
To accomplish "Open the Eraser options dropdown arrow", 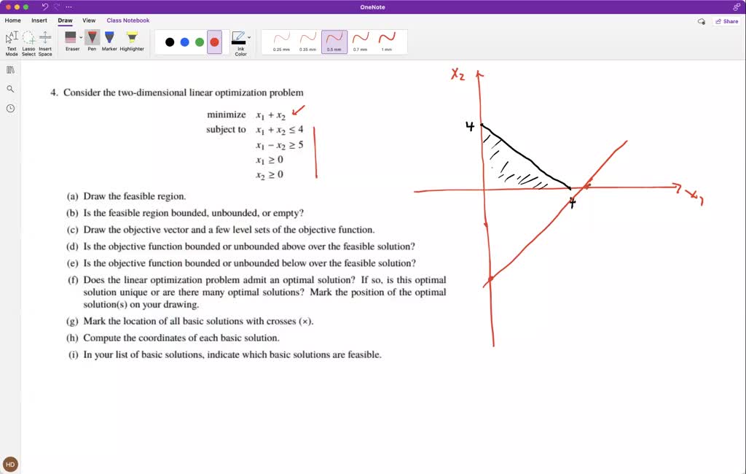I will pyautogui.click(x=81, y=37).
